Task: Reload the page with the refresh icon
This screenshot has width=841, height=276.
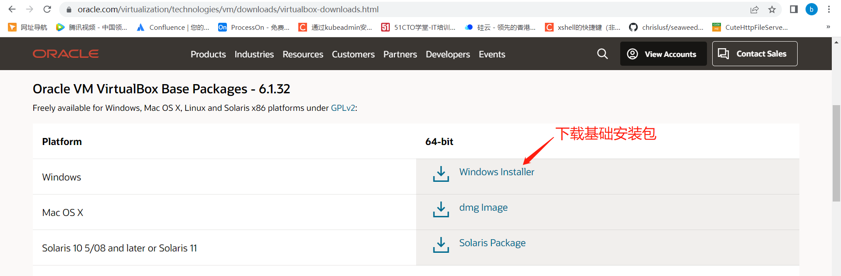Action: (47, 9)
